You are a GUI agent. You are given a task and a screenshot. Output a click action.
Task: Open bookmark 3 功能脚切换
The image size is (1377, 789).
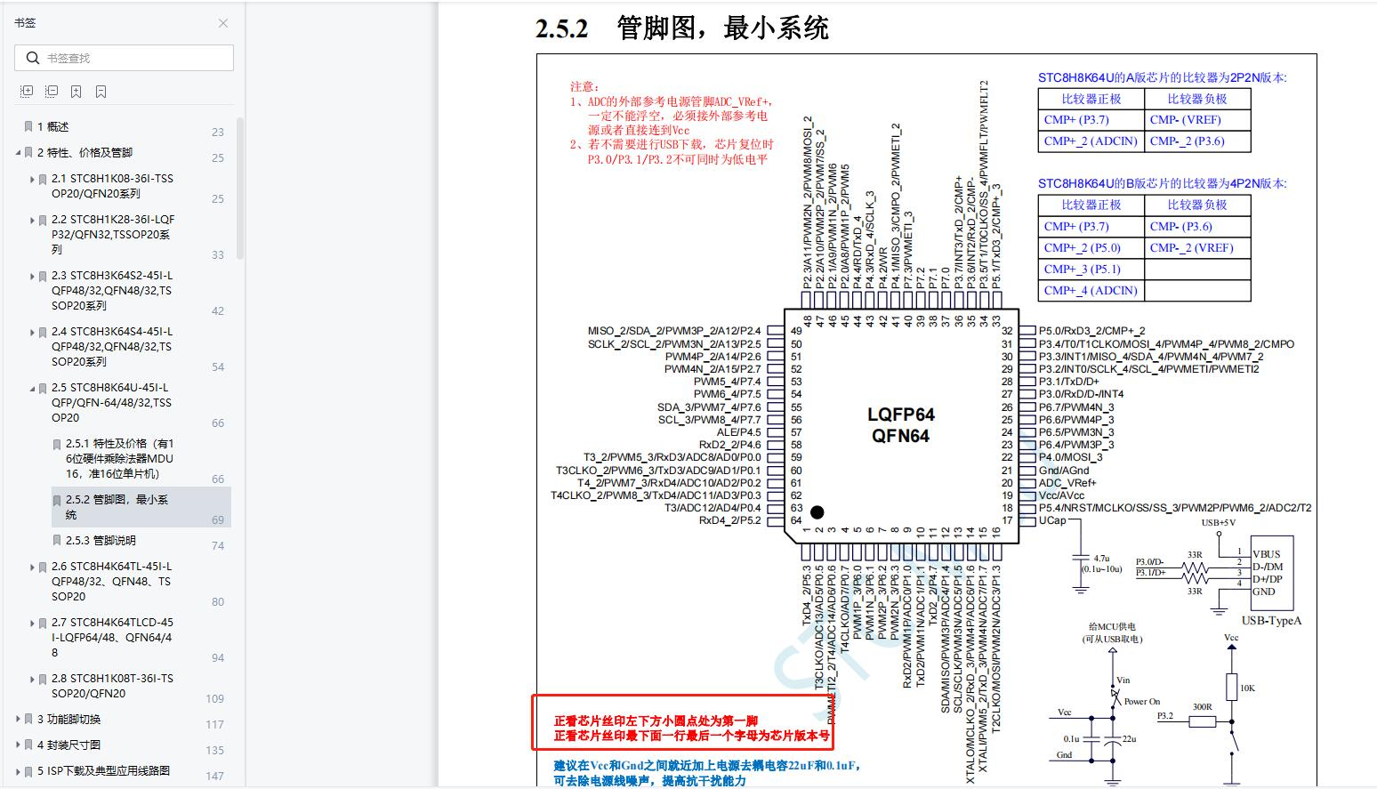coord(68,719)
